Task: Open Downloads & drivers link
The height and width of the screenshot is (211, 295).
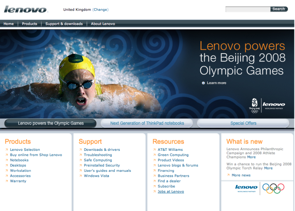Action: (102, 150)
